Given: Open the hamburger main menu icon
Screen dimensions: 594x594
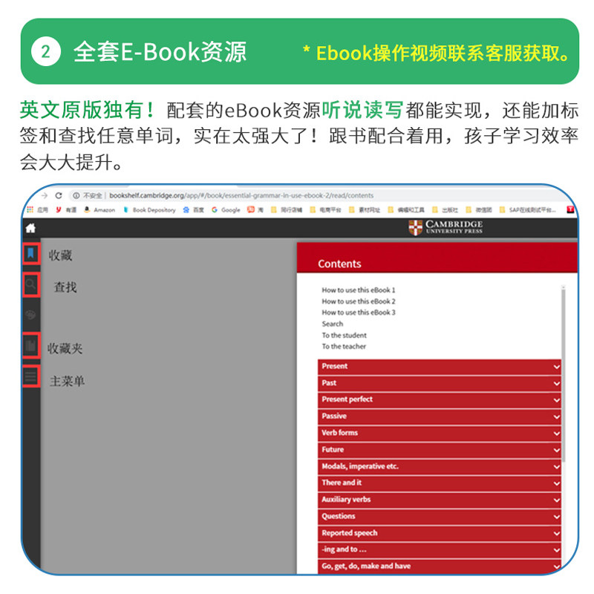Looking at the screenshot, I should click(x=30, y=376).
